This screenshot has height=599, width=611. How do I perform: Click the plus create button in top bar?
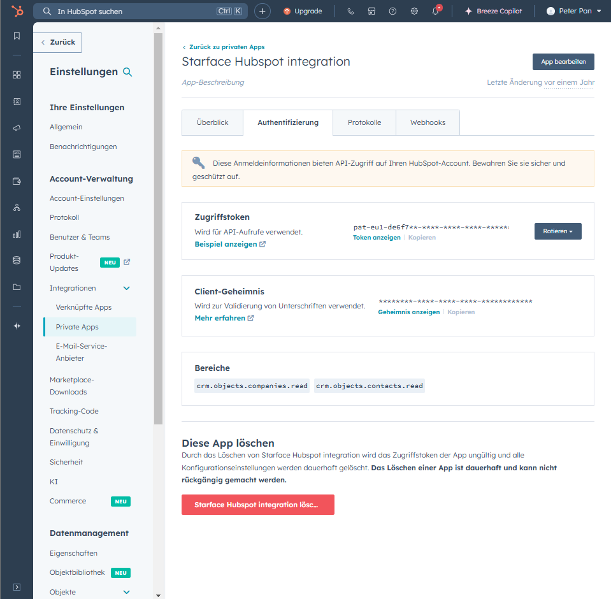click(x=262, y=11)
